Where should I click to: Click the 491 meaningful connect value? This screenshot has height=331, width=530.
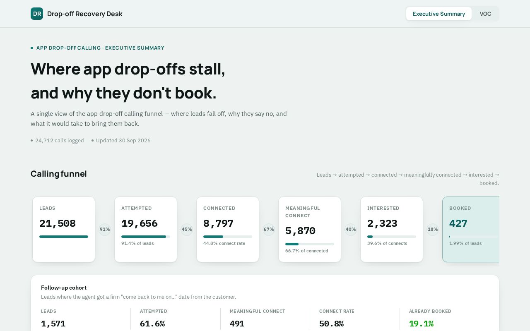pyautogui.click(x=237, y=324)
